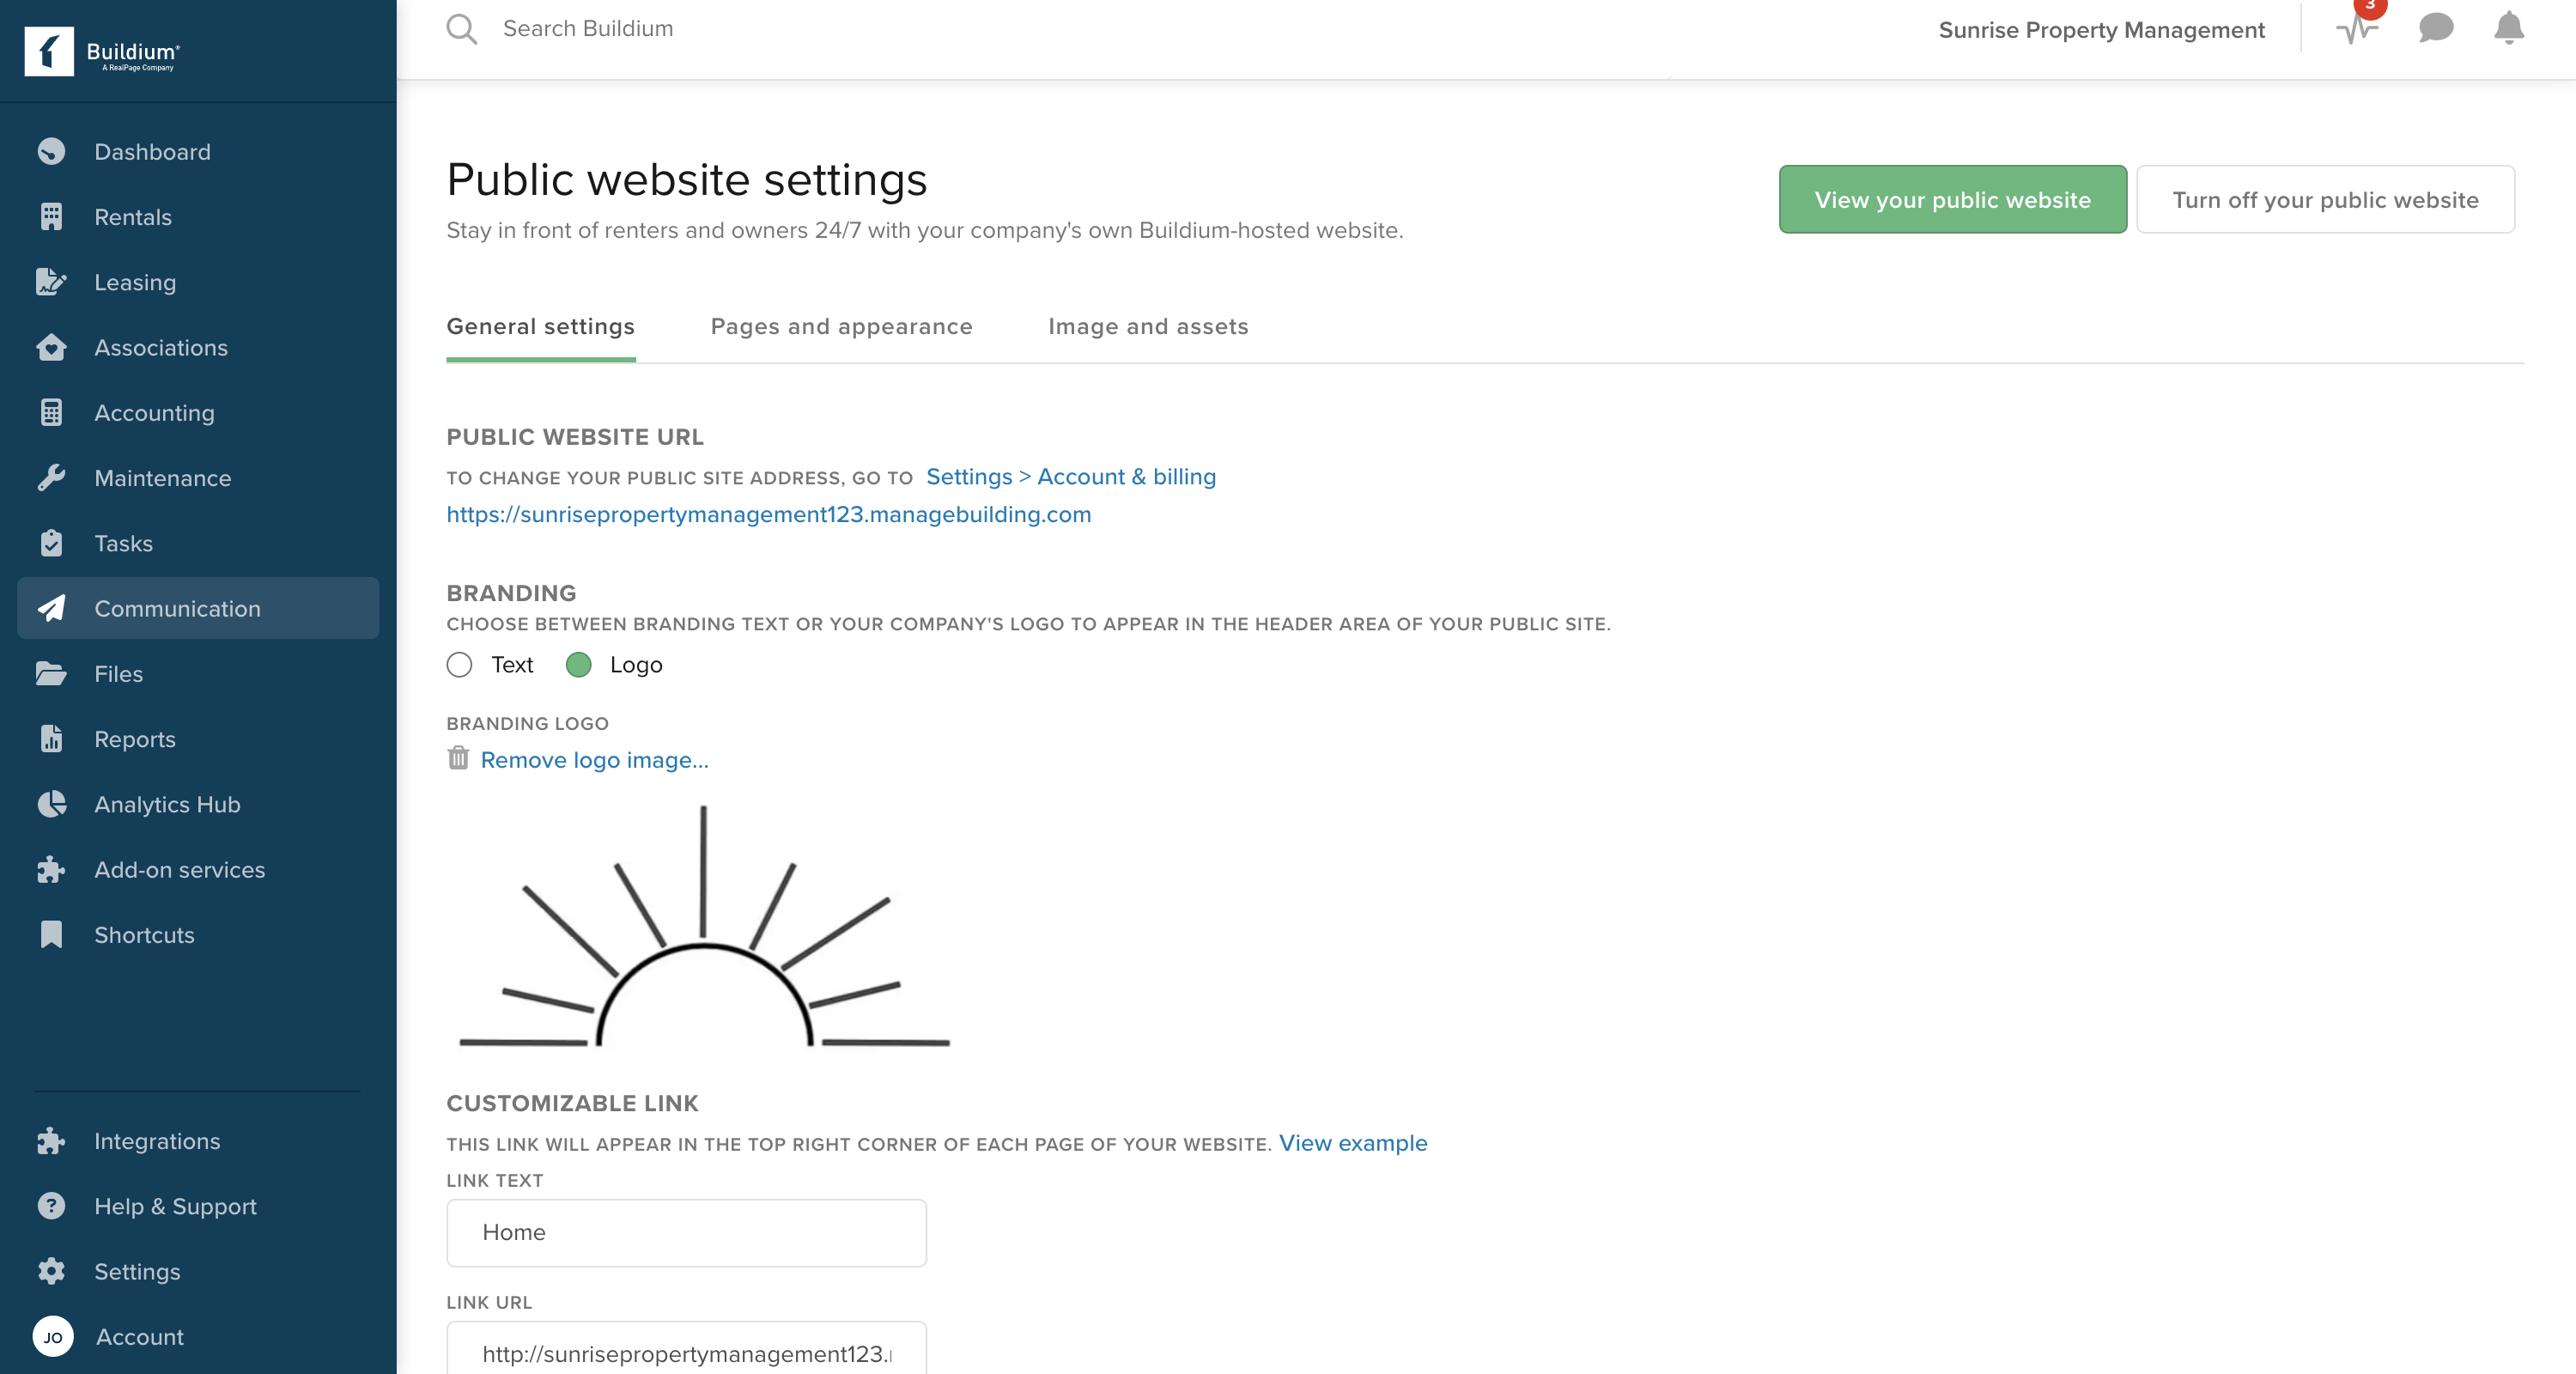
Task: Open Associations menu item
Action: [x=198, y=347]
